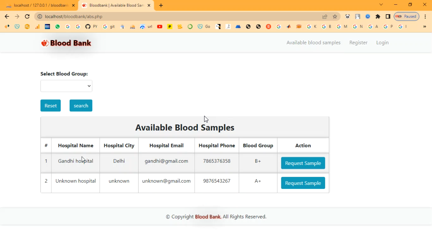Viewport: 432px width, 230px height.
Task: Open the Yandex bookmark icon
Action: coord(268,27)
